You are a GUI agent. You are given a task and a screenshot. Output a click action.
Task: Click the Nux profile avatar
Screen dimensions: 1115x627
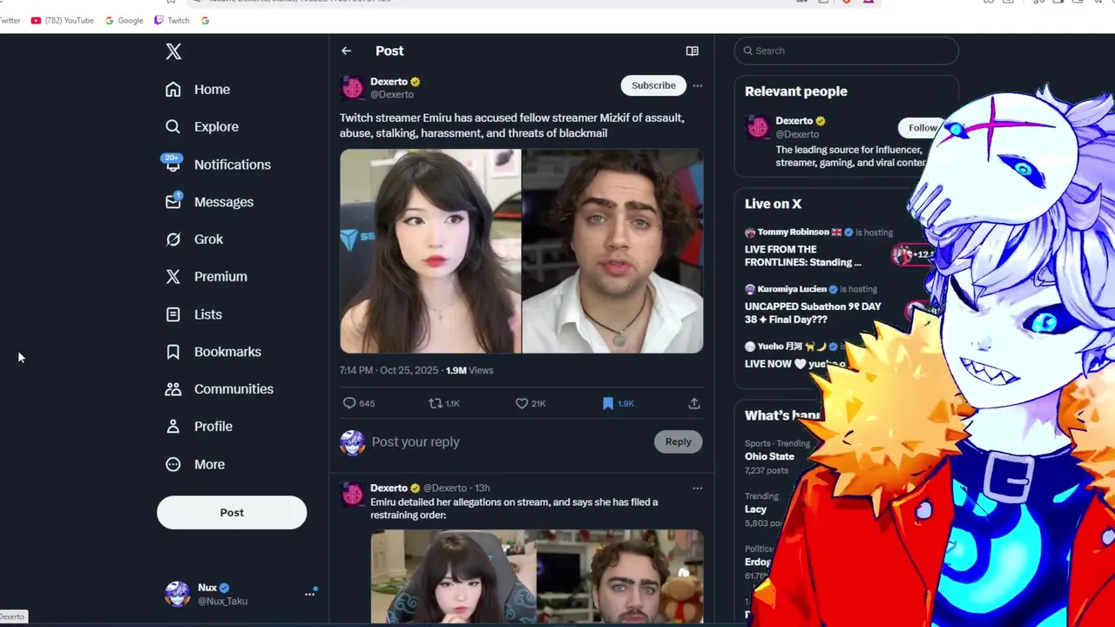tap(178, 594)
